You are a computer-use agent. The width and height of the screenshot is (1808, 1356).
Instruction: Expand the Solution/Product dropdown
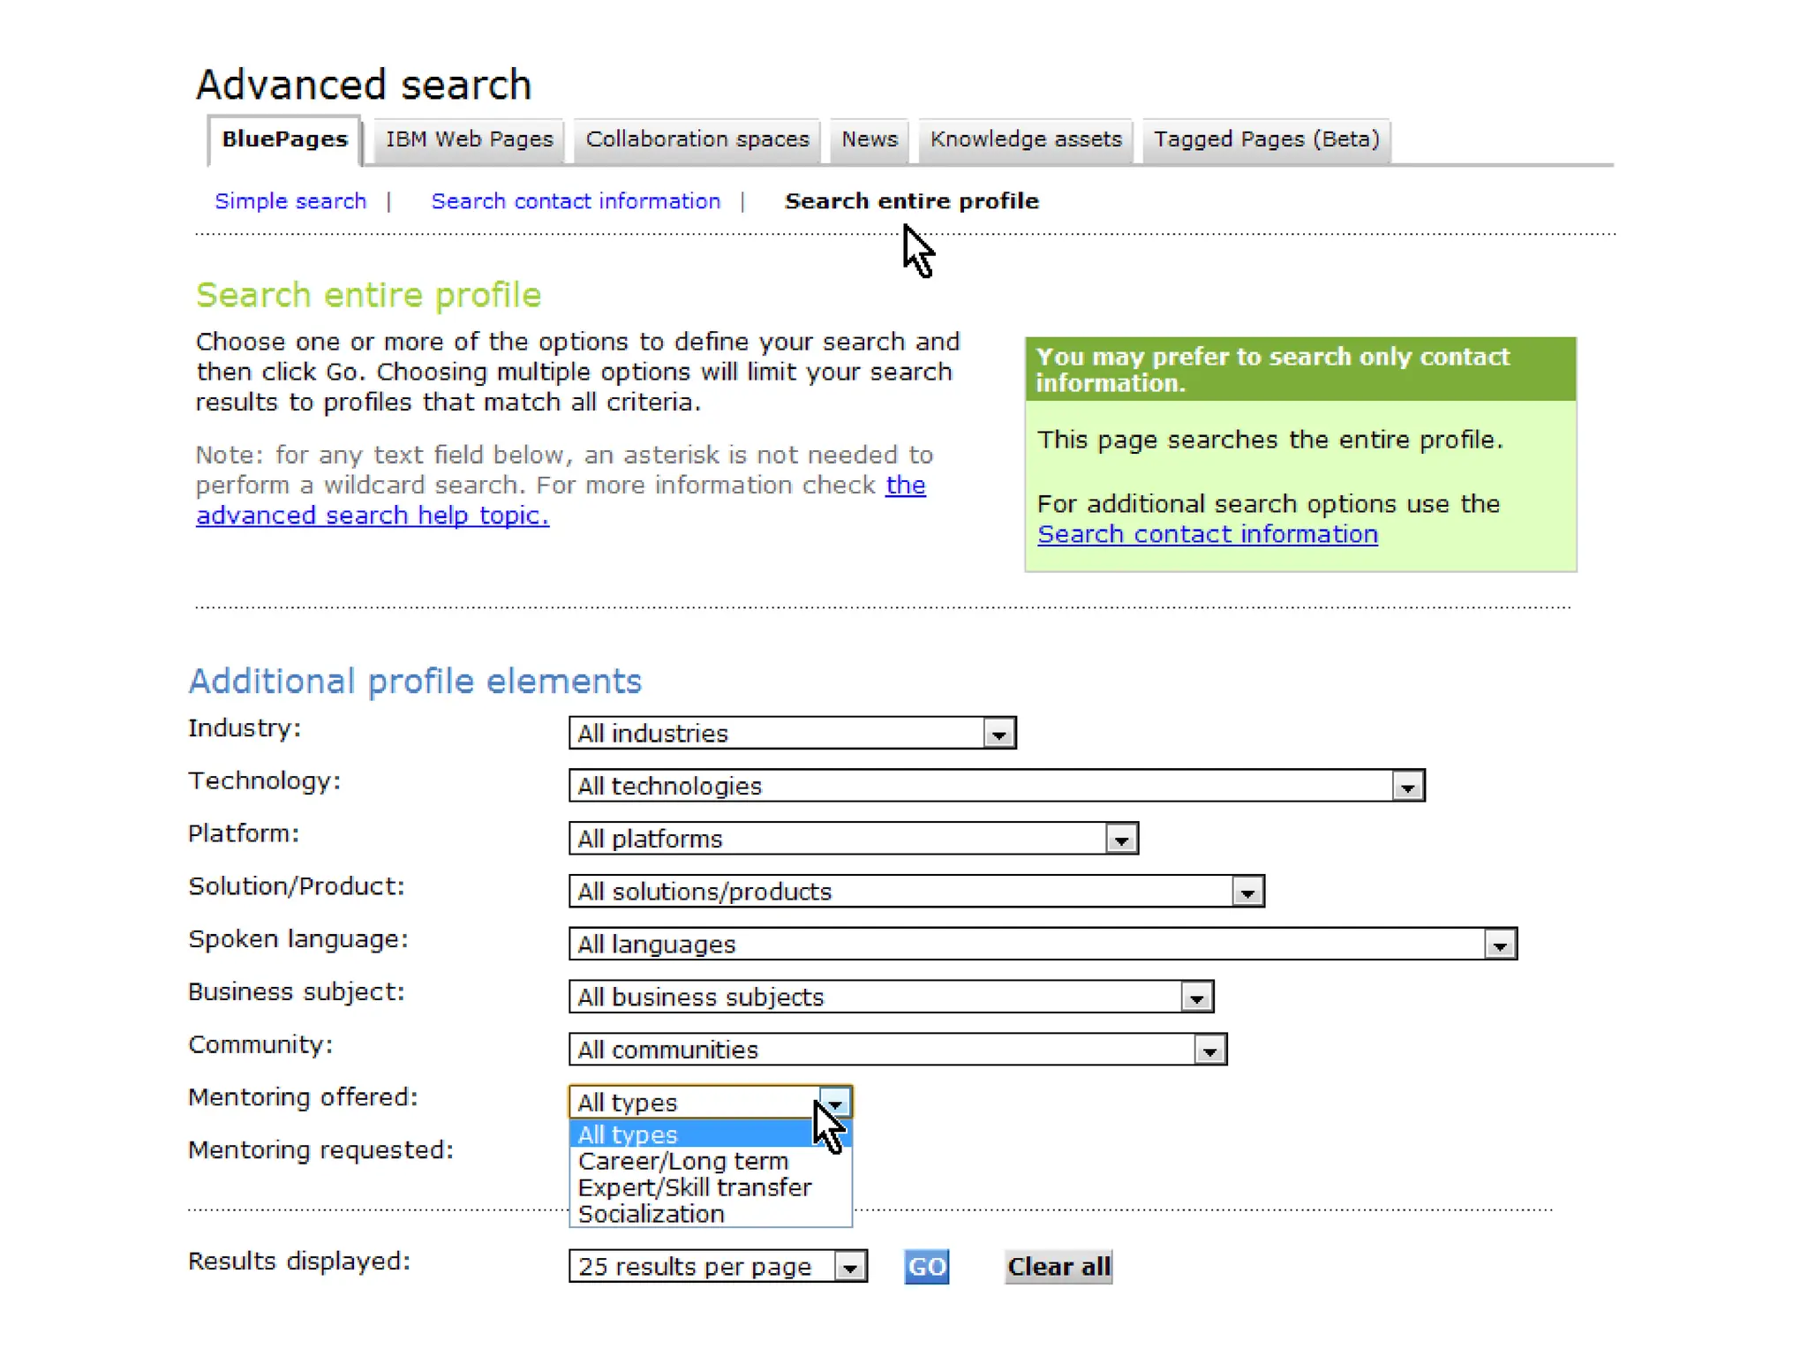click(x=1247, y=893)
